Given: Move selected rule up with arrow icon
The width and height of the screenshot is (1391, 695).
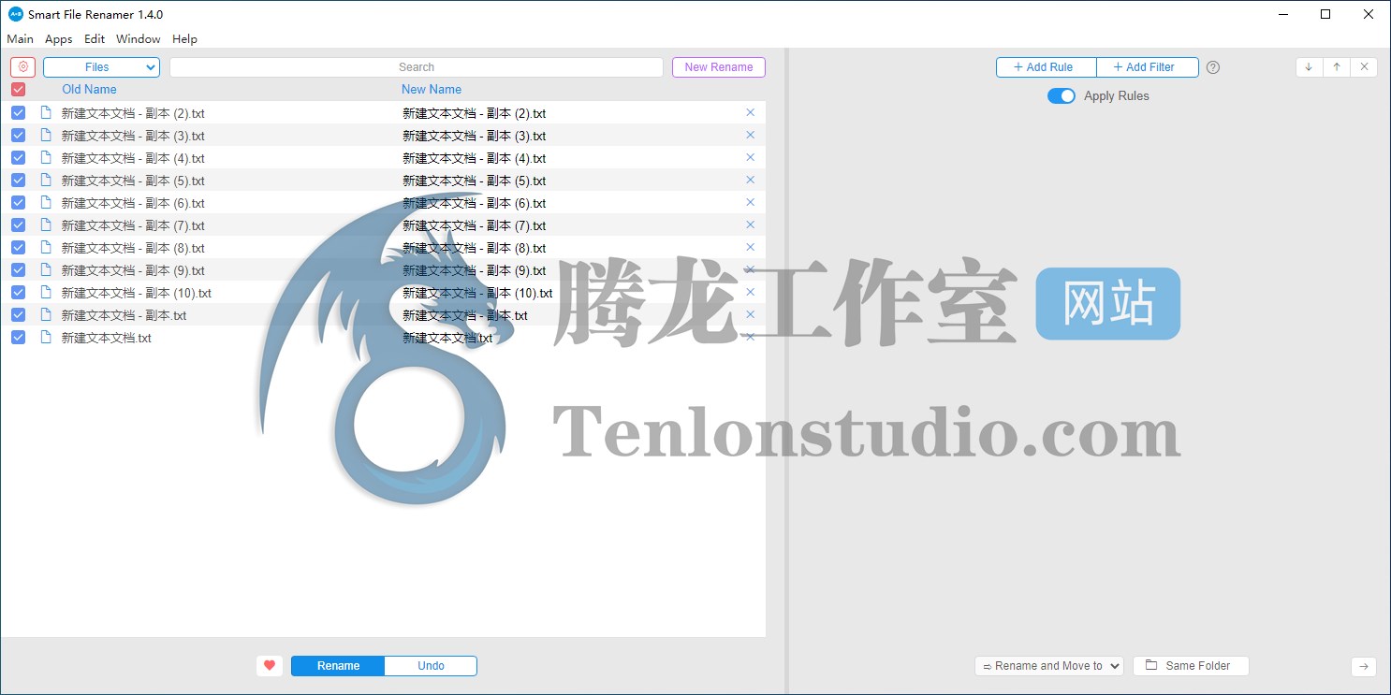Looking at the screenshot, I should 1337,67.
